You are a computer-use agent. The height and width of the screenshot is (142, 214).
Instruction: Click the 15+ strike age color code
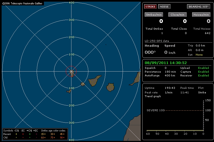tap(44, 134)
